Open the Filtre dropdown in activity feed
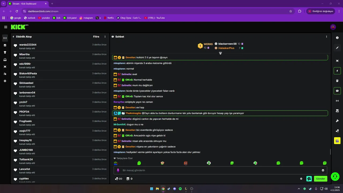 [96, 37]
